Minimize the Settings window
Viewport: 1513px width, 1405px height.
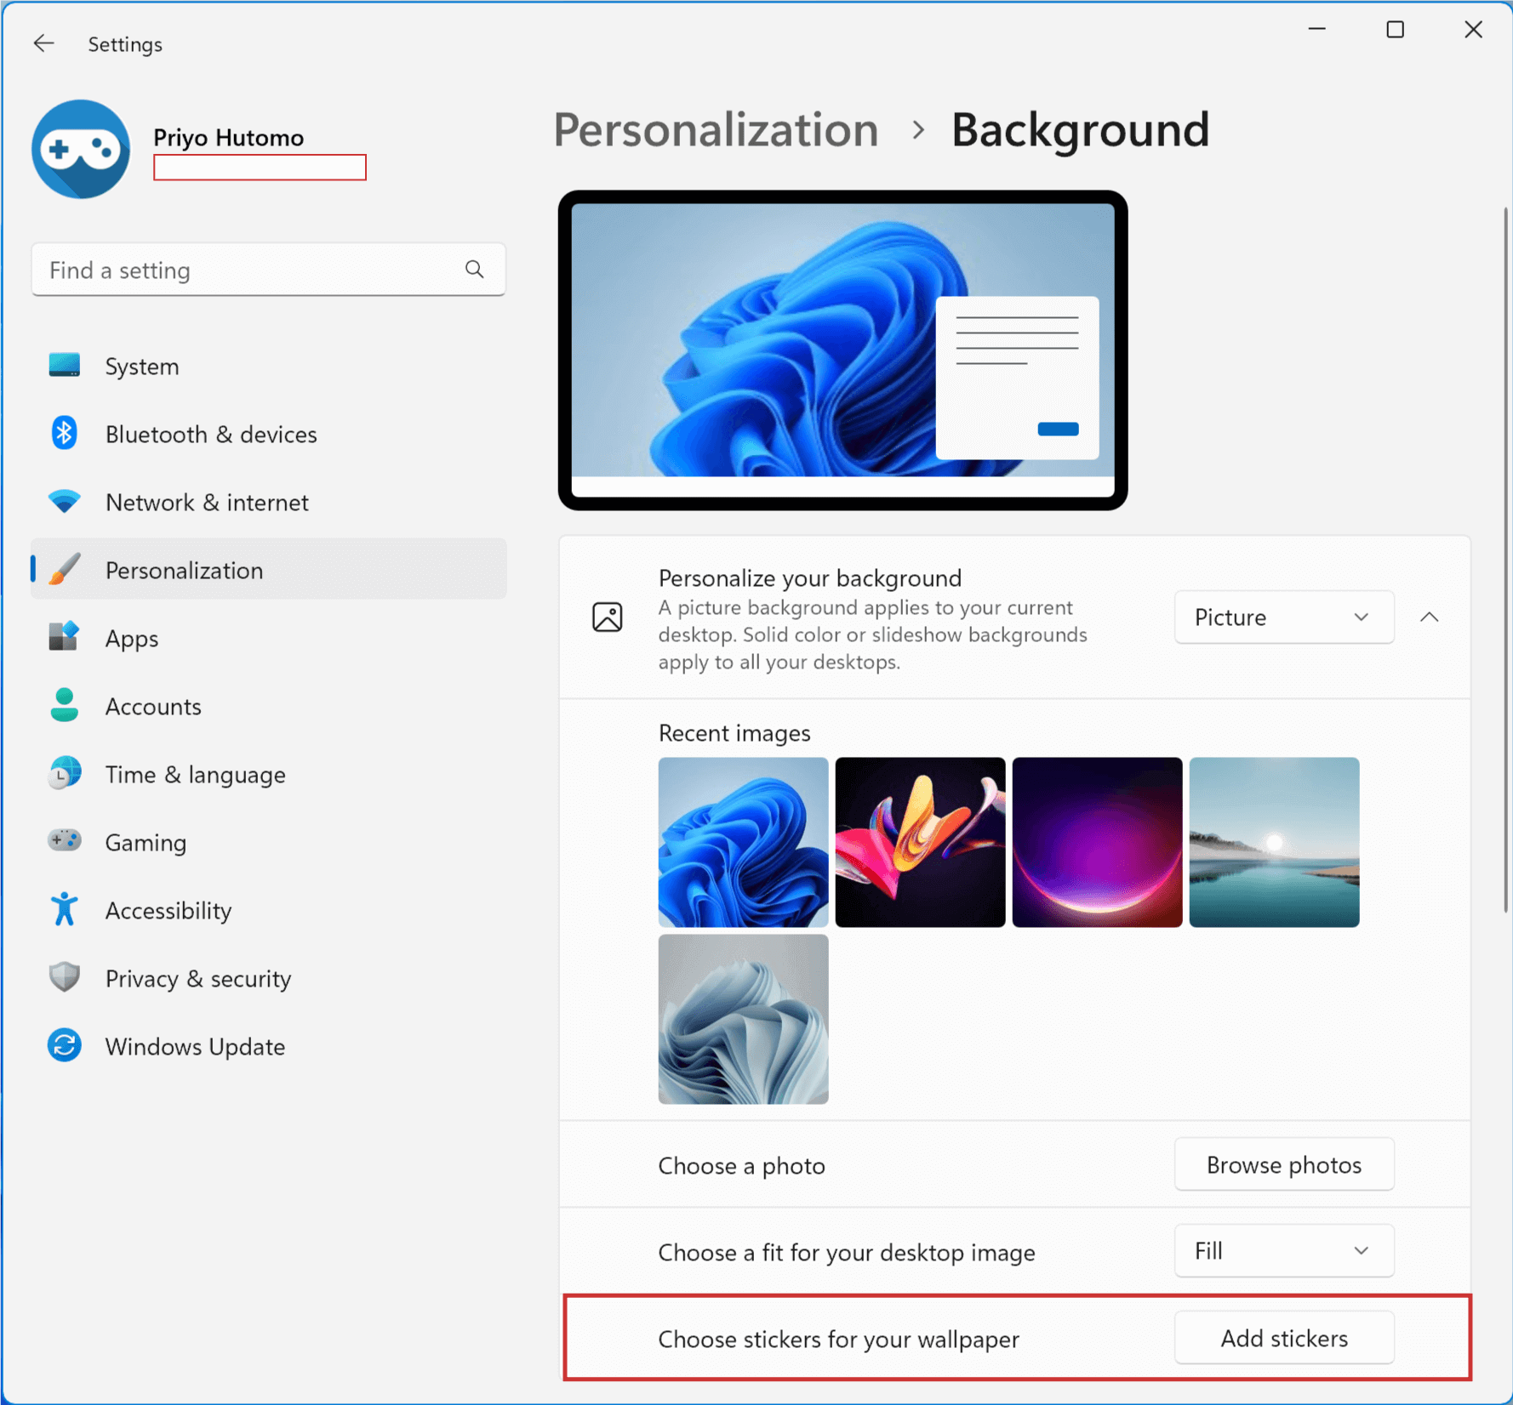1317,30
